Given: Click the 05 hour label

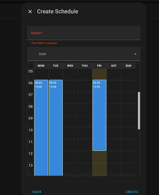Looking at the screenshot, I should (31, 71).
